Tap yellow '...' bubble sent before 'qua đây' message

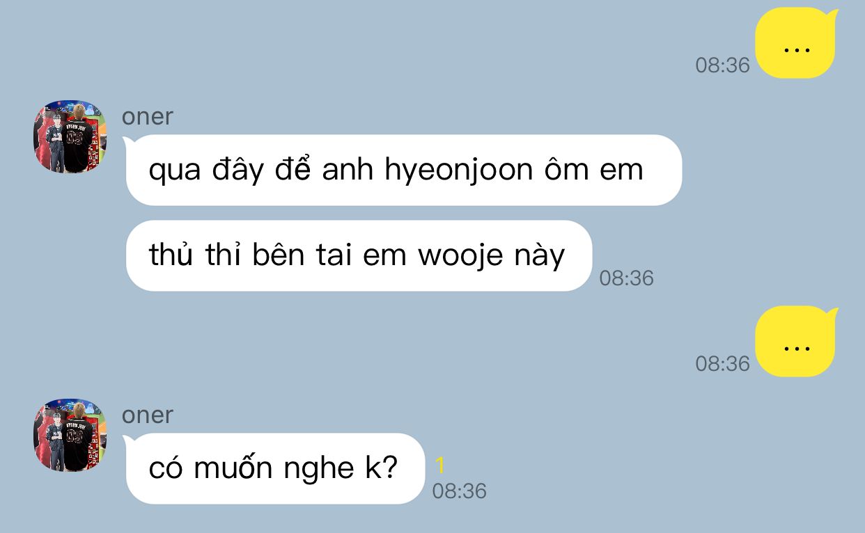coord(796,43)
